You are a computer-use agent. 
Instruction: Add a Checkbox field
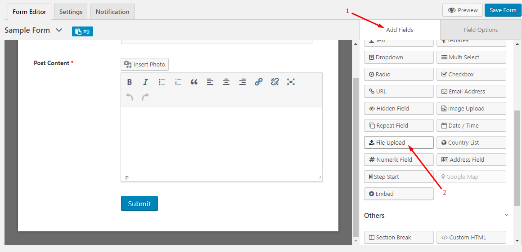coord(472,74)
